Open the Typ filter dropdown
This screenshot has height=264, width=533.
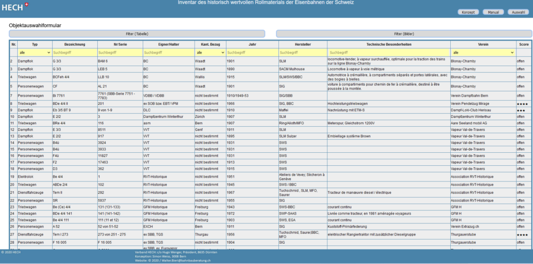35,52
